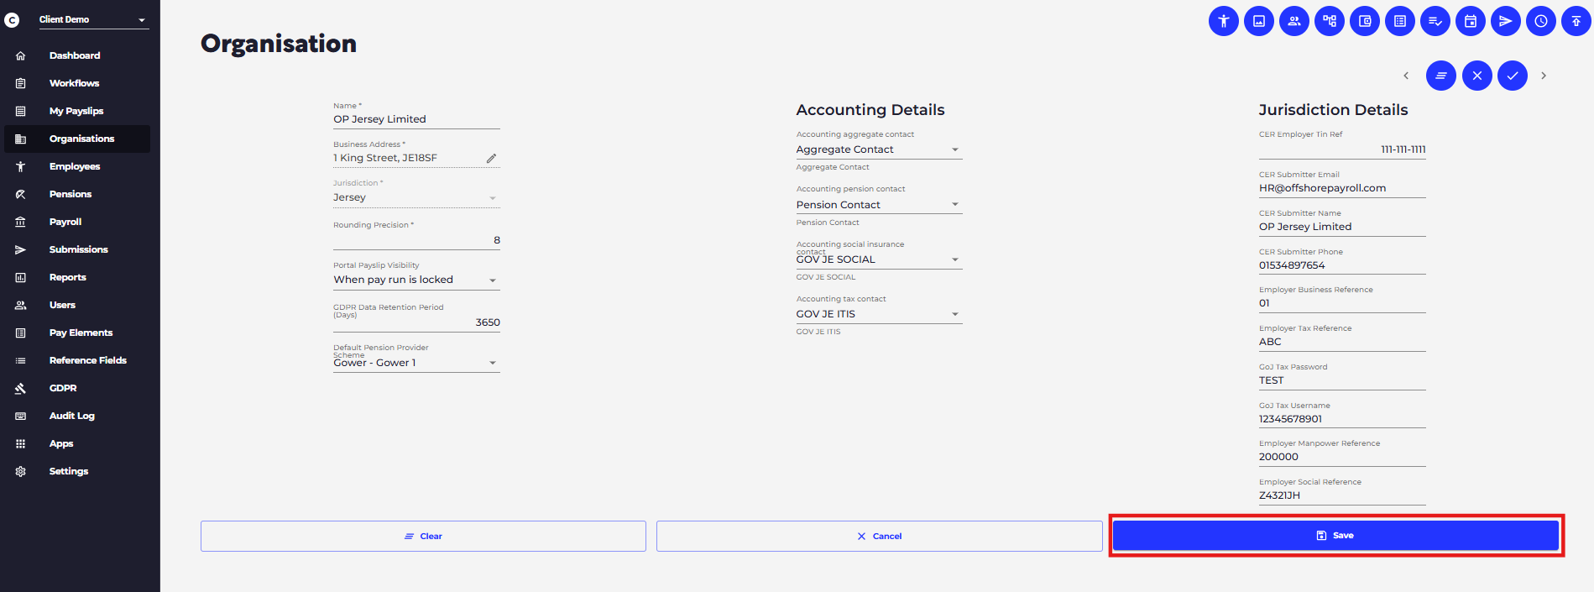Click the Employer Social Reference field

coord(1342,495)
